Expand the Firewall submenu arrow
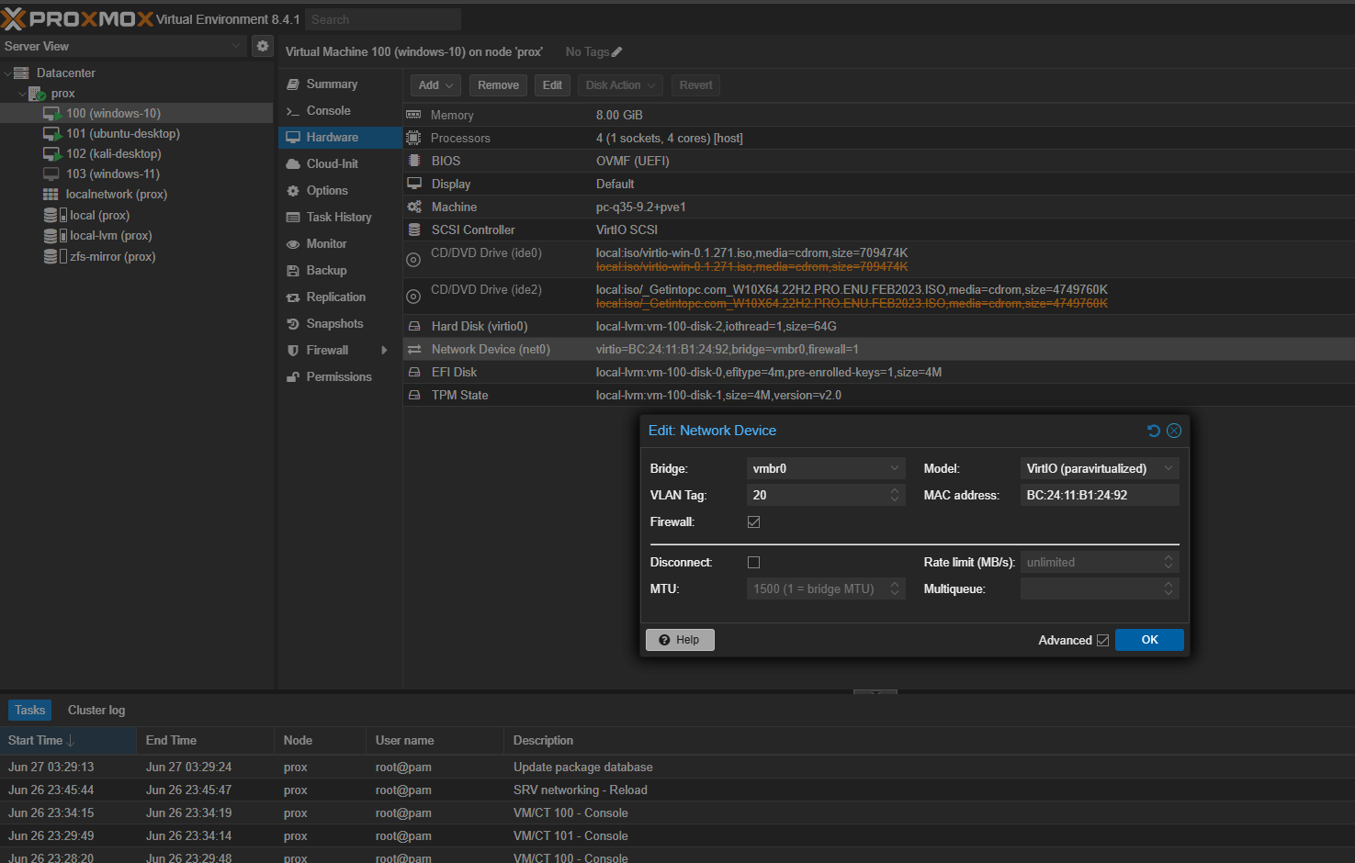The height and width of the screenshot is (863, 1355). [385, 350]
